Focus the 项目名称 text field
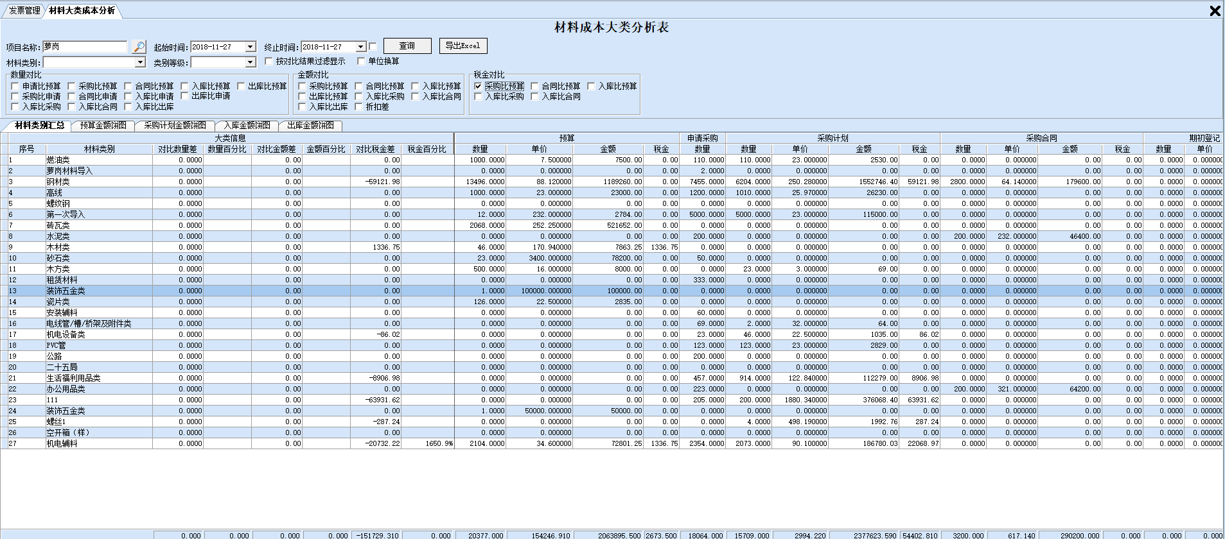The width and height of the screenshot is (1225, 539). (x=85, y=47)
